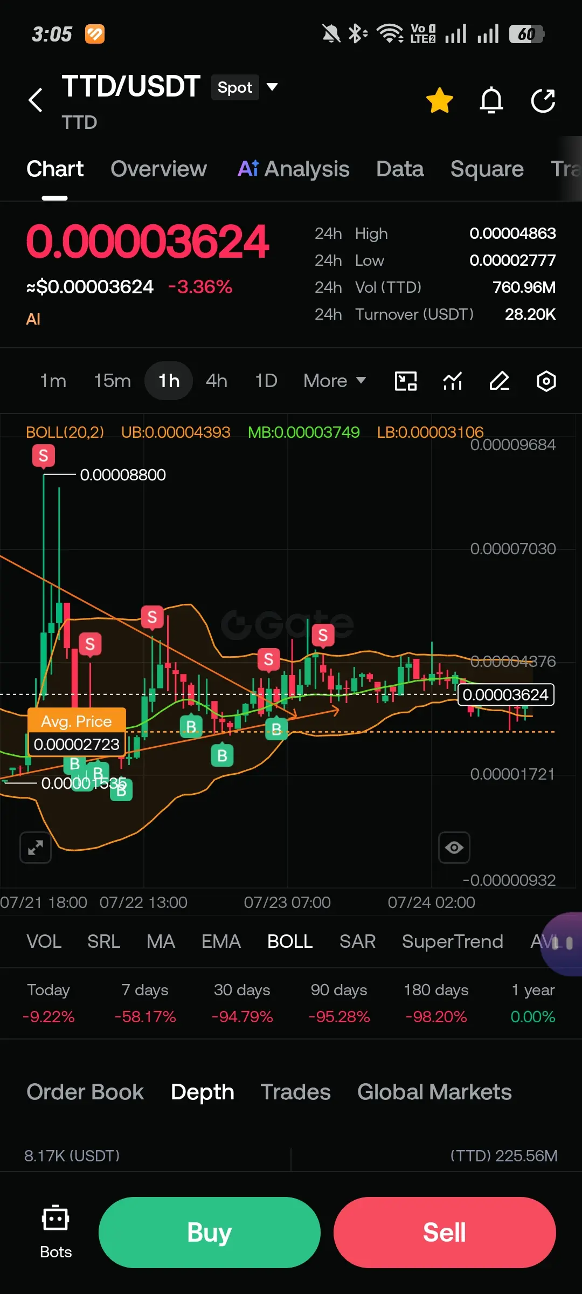Tap the red Sell button
Image resolution: width=582 pixels, height=1294 pixels.
click(x=445, y=1233)
